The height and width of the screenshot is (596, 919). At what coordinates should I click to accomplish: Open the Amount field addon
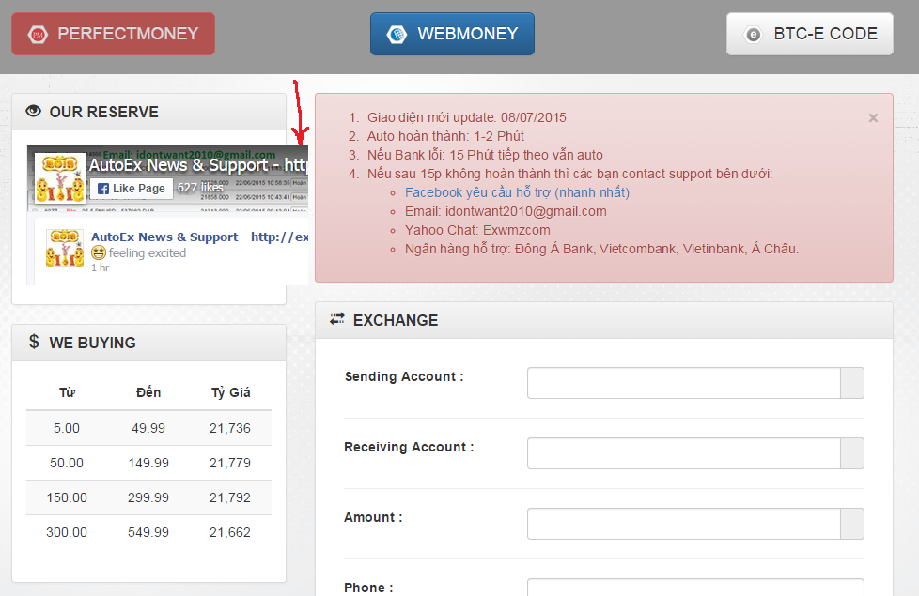[852, 524]
